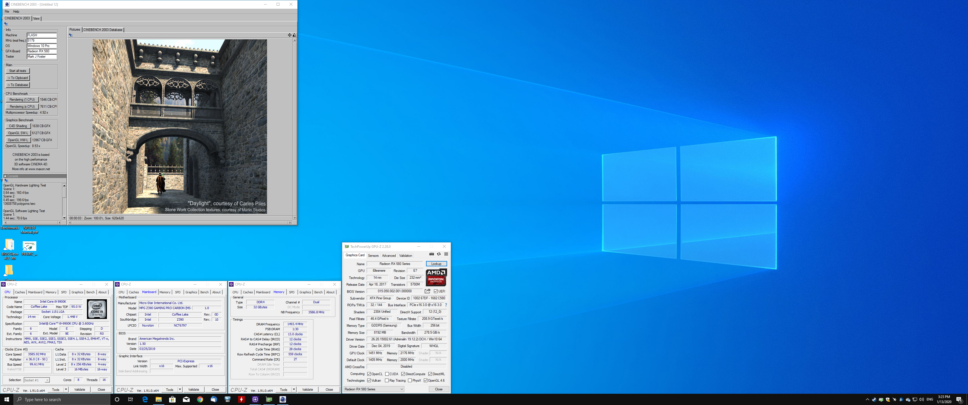Open Cinebench File menu
This screenshot has height=405, width=968.
[7, 12]
